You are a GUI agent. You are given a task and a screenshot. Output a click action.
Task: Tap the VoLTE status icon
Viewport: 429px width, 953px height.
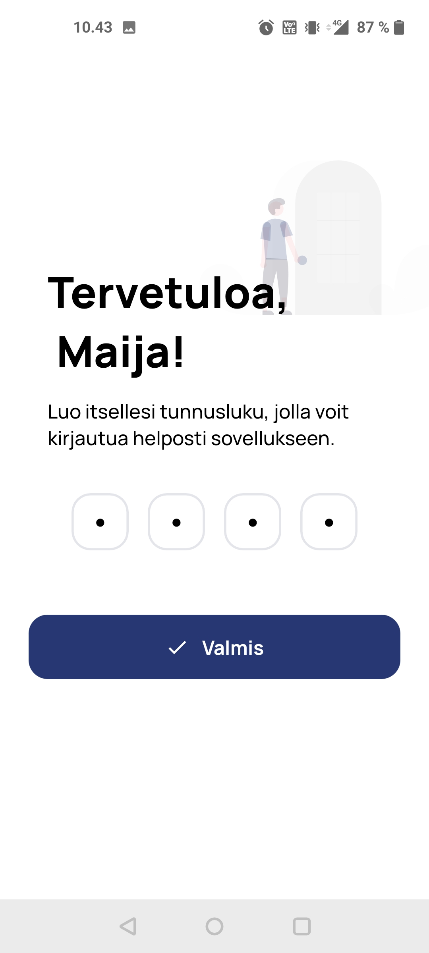290,27
